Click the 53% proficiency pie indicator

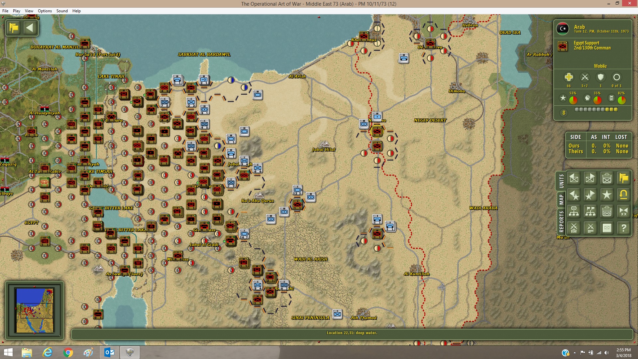[573, 100]
